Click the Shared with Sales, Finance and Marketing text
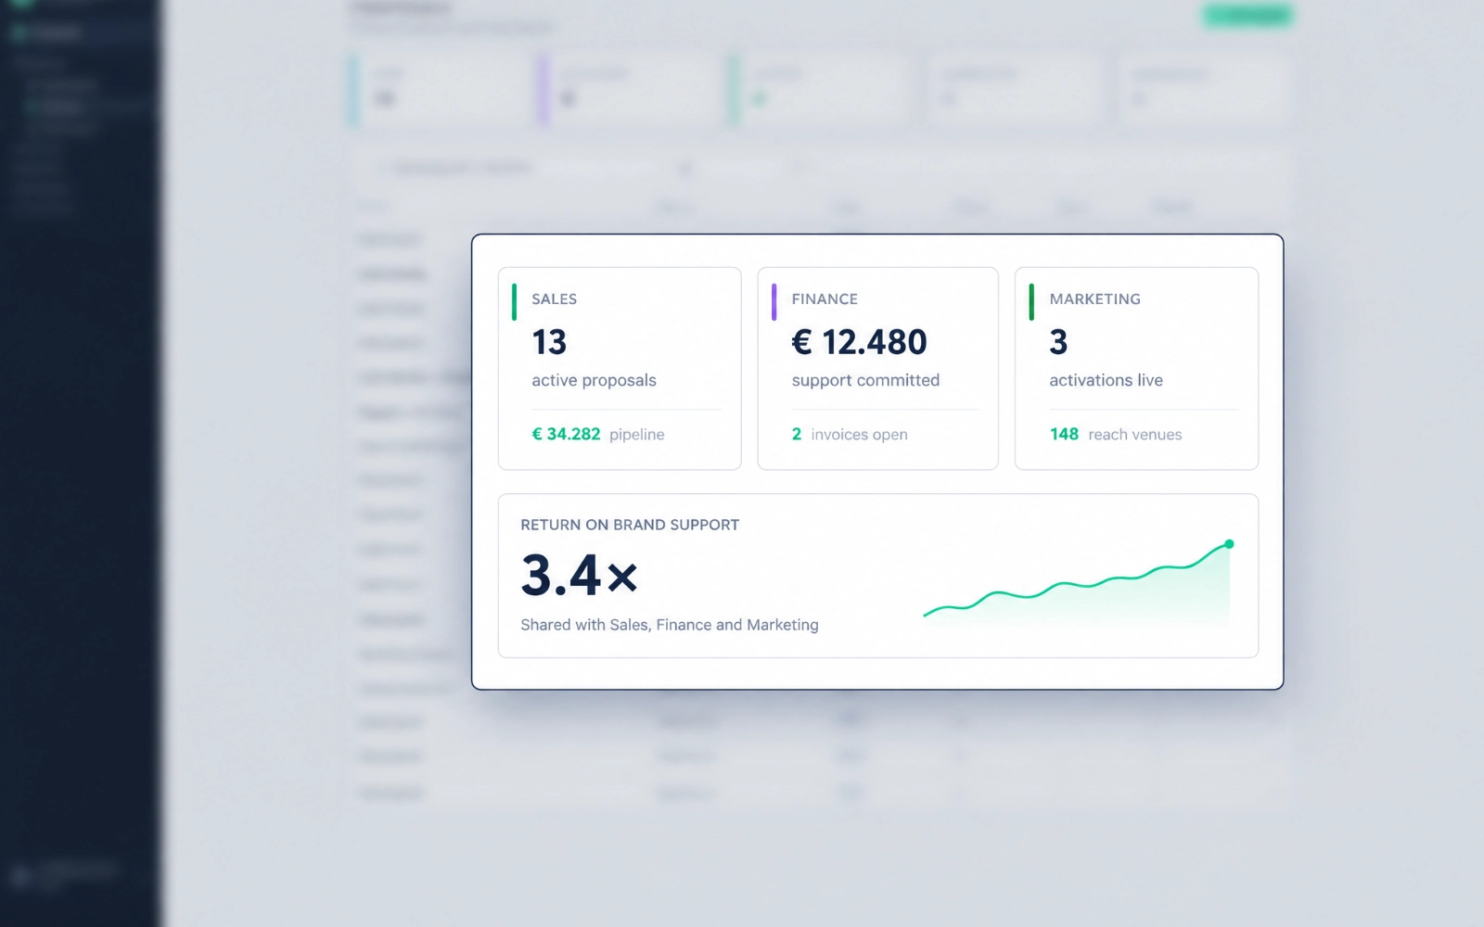The height and width of the screenshot is (927, 1484). [670, 625]
